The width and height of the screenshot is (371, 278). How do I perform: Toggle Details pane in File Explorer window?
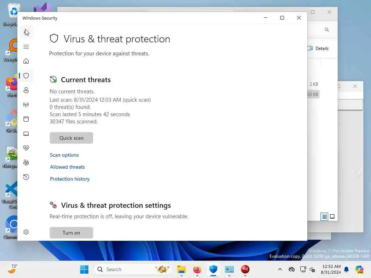tap(318, 49)
